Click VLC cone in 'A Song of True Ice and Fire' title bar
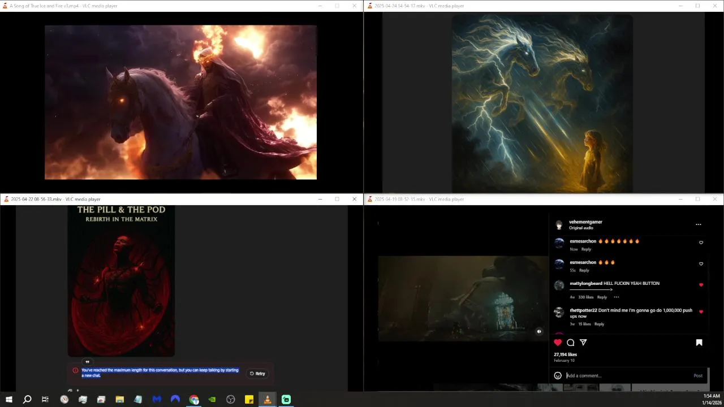The width and height of the screenshot is (724, 407). (x=6, y=6)
